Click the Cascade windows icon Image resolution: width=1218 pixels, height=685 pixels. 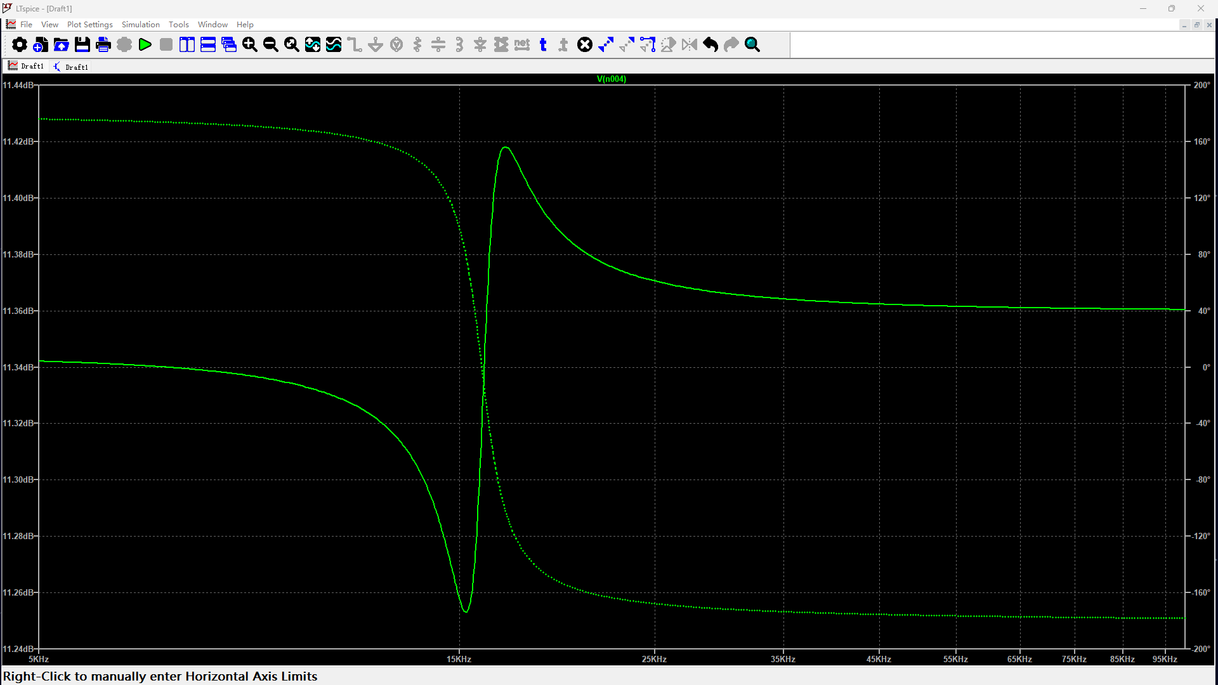(229, 44)
